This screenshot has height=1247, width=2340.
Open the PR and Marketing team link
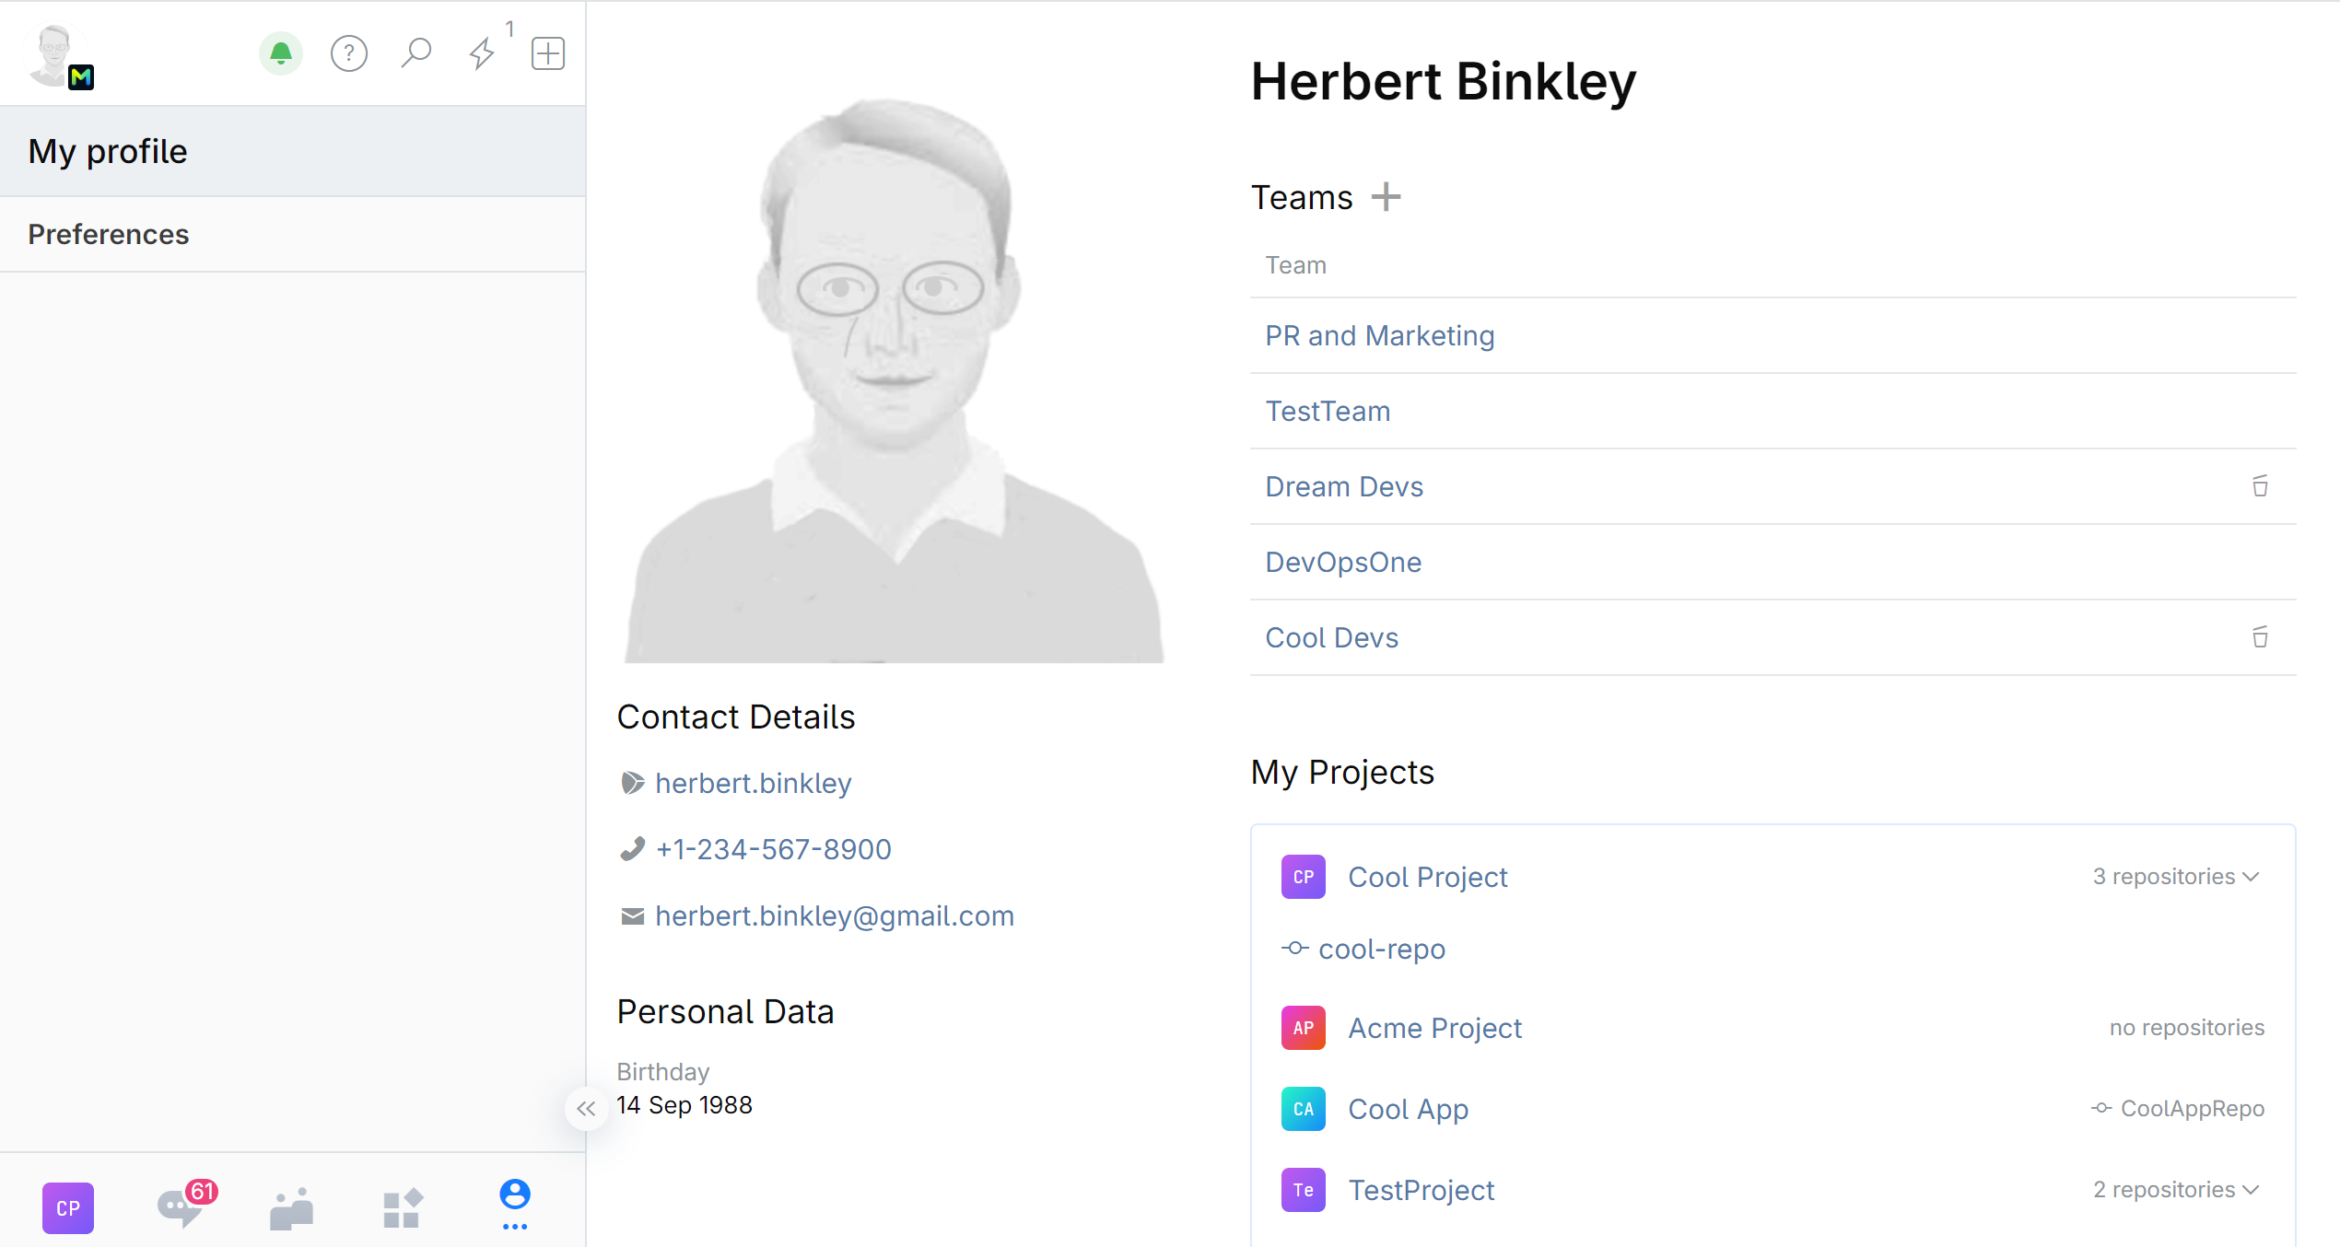tap(1379, 335)
